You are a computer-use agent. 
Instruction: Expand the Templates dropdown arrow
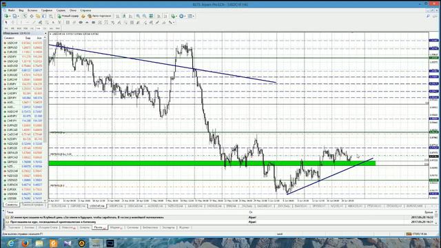[x=194, y=16]
